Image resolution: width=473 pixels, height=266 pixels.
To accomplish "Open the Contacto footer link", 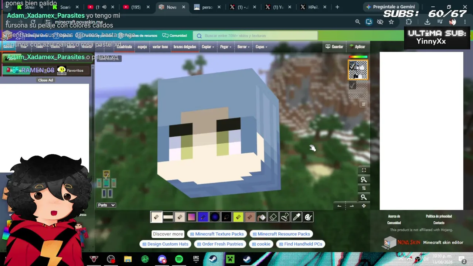I will (439, 223).
